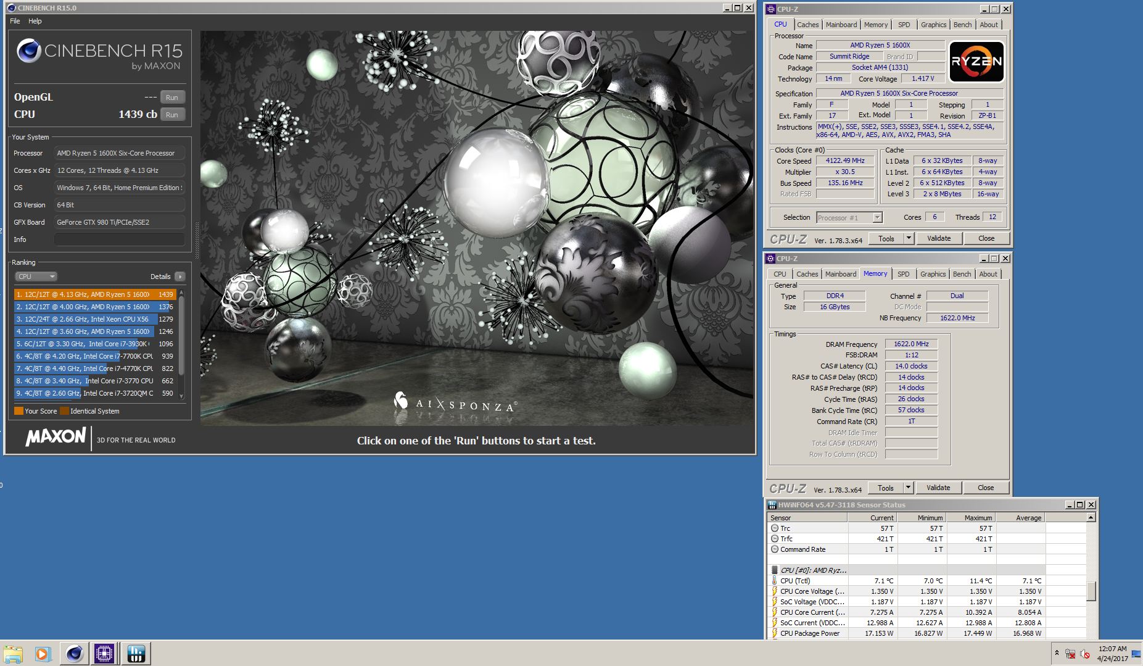Click the title bar icon of the CPU-Z Memory window

click(x=771, y=258)
